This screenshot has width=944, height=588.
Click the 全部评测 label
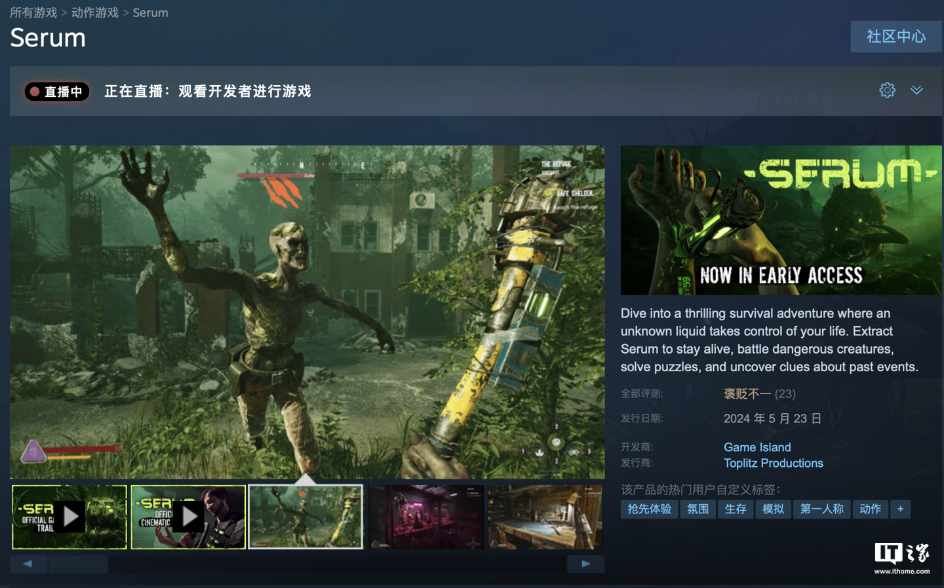[642, 394]
